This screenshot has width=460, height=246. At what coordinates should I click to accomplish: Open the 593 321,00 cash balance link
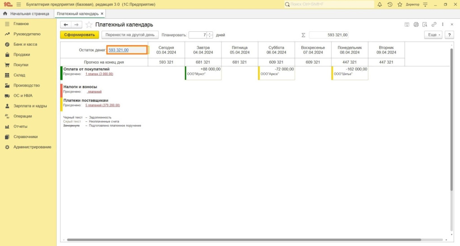119,50
